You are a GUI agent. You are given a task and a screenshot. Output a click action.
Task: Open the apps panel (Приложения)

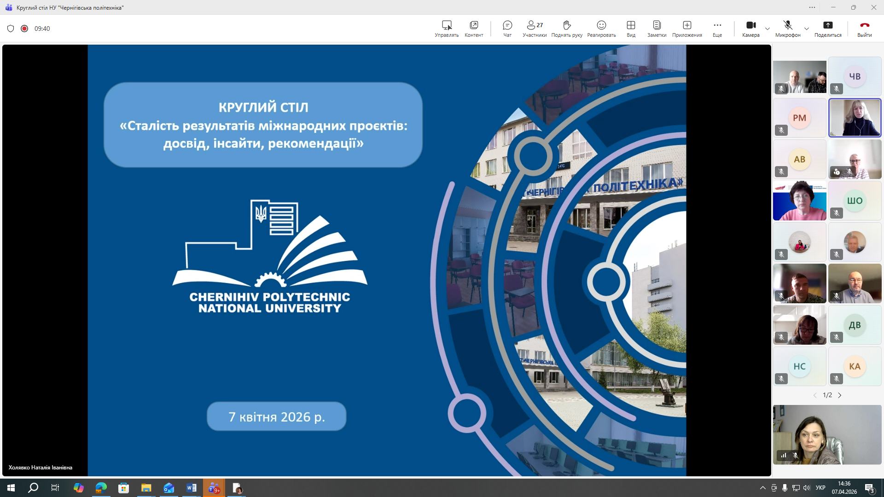click(x=686, y=28)
